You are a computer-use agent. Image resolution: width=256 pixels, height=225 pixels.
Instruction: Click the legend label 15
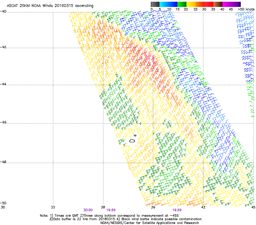pyautogui.click(x=177, y=9)
